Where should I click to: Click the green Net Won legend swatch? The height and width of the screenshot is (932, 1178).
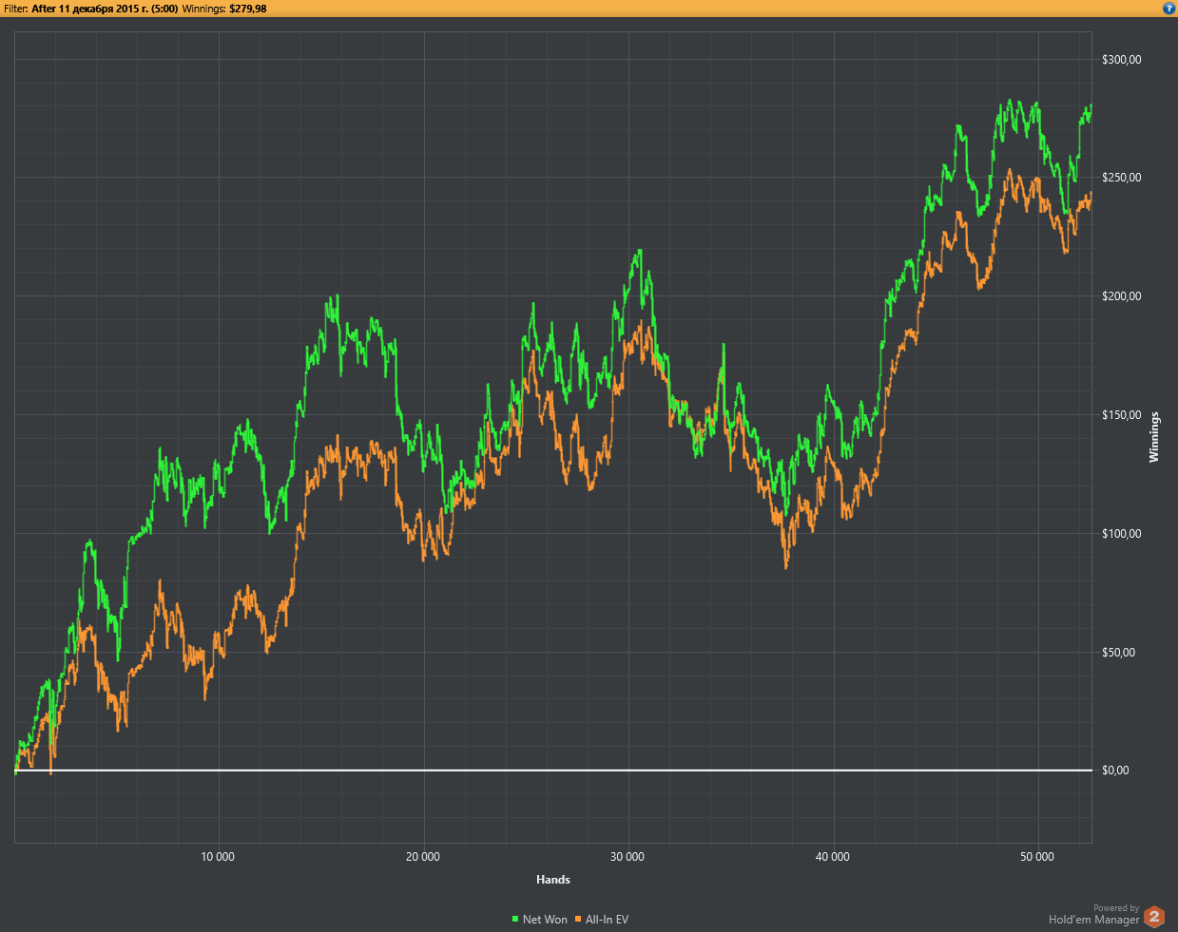(515, 919)
